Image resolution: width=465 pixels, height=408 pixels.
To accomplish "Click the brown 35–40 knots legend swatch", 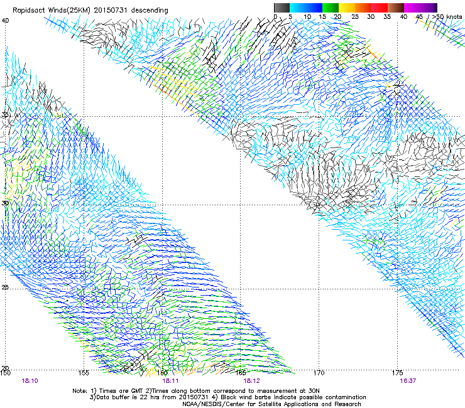I will click(396, 8).
